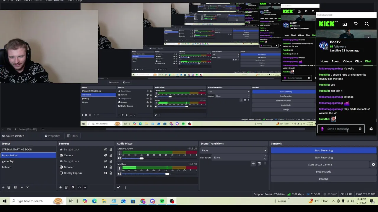Viewport: 378px width, 212px height.
Task: Click Kick logo in front chat dock
Action: tap(327, 24)
